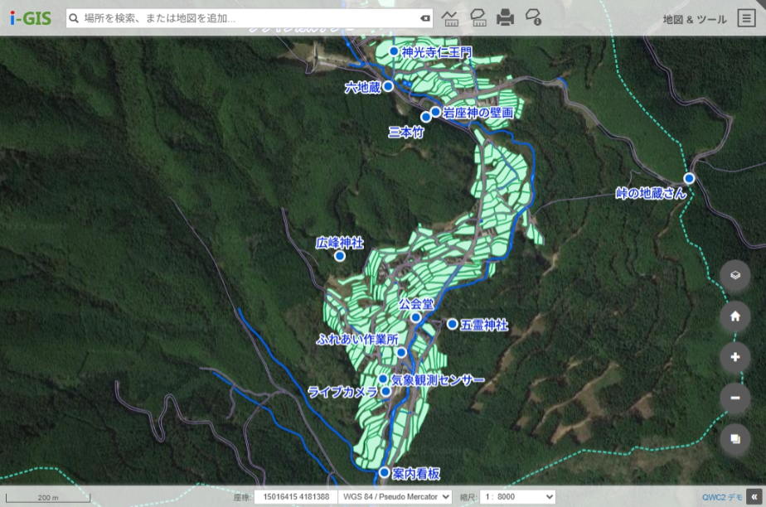Activate the feature info identify tool
The width and height of the screenshot is (766, 507).
click(533, 18)
